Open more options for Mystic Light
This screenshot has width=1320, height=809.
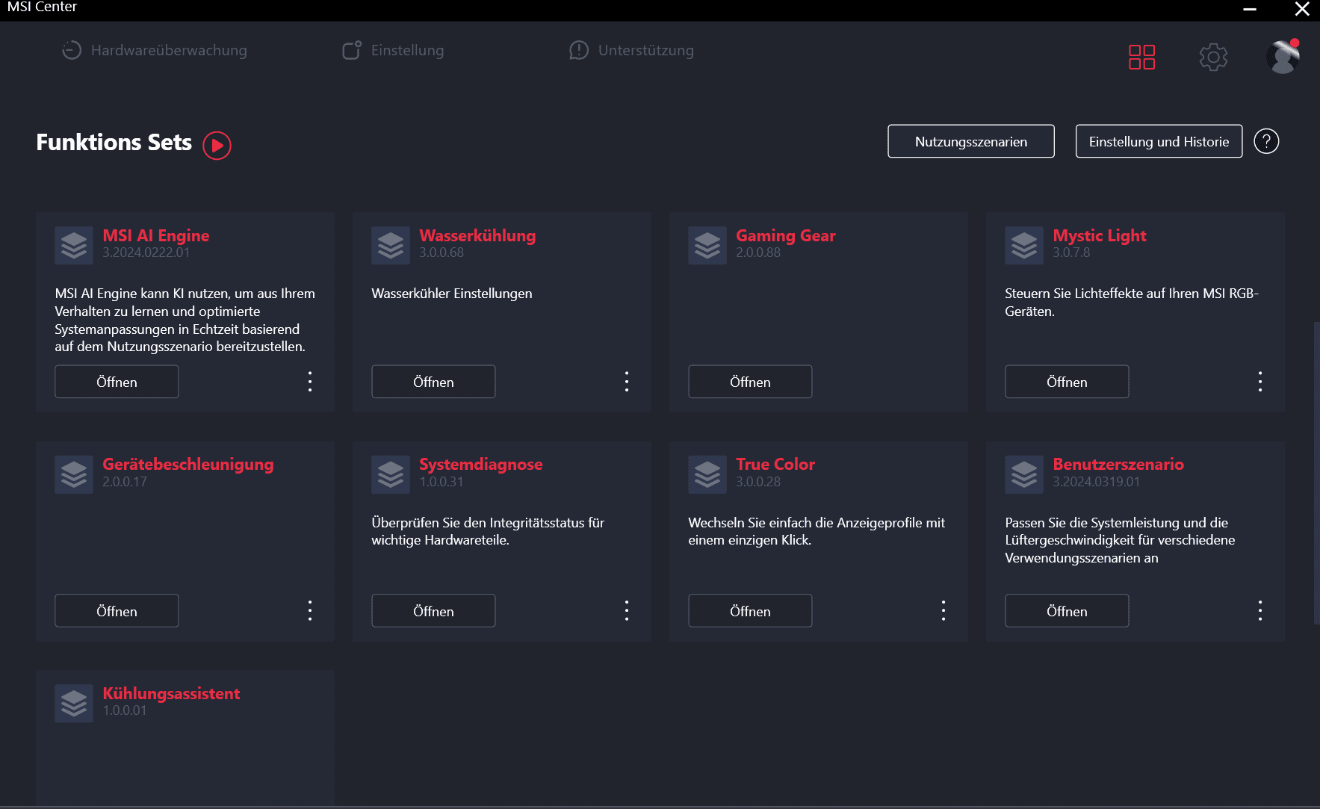coord(1260,382)
